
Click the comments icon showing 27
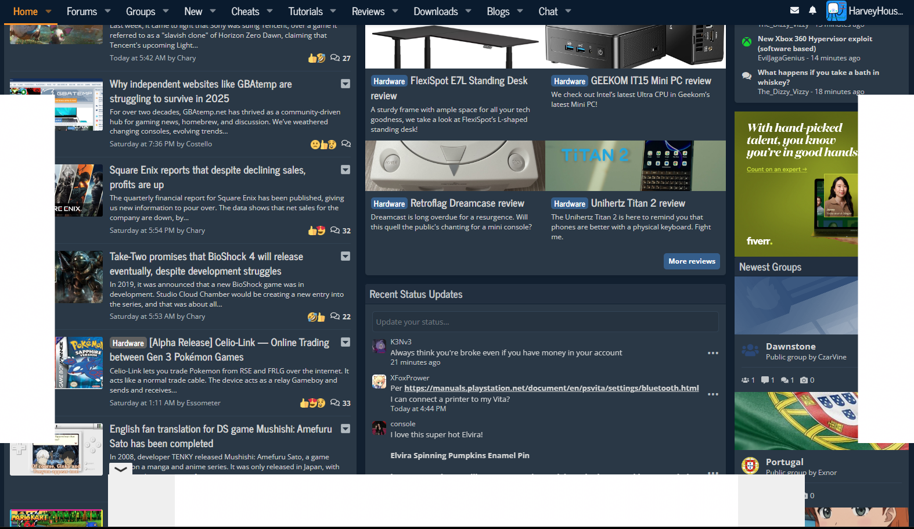(x=335, y=58)
